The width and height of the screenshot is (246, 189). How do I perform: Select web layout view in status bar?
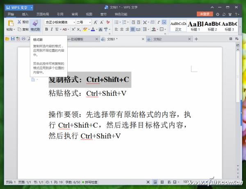(169, 182)
